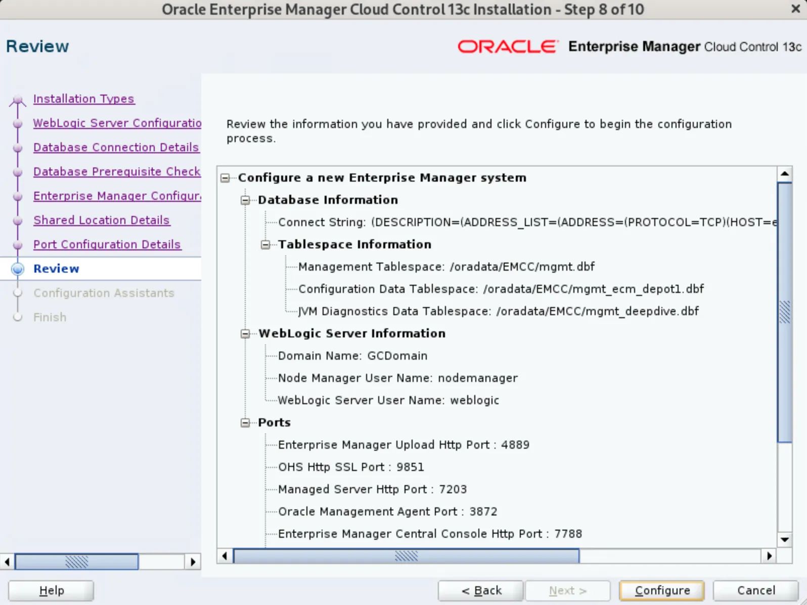Screen dimensions: 807x605
Task: Click the Help button
Action: [x=51, y=590]
